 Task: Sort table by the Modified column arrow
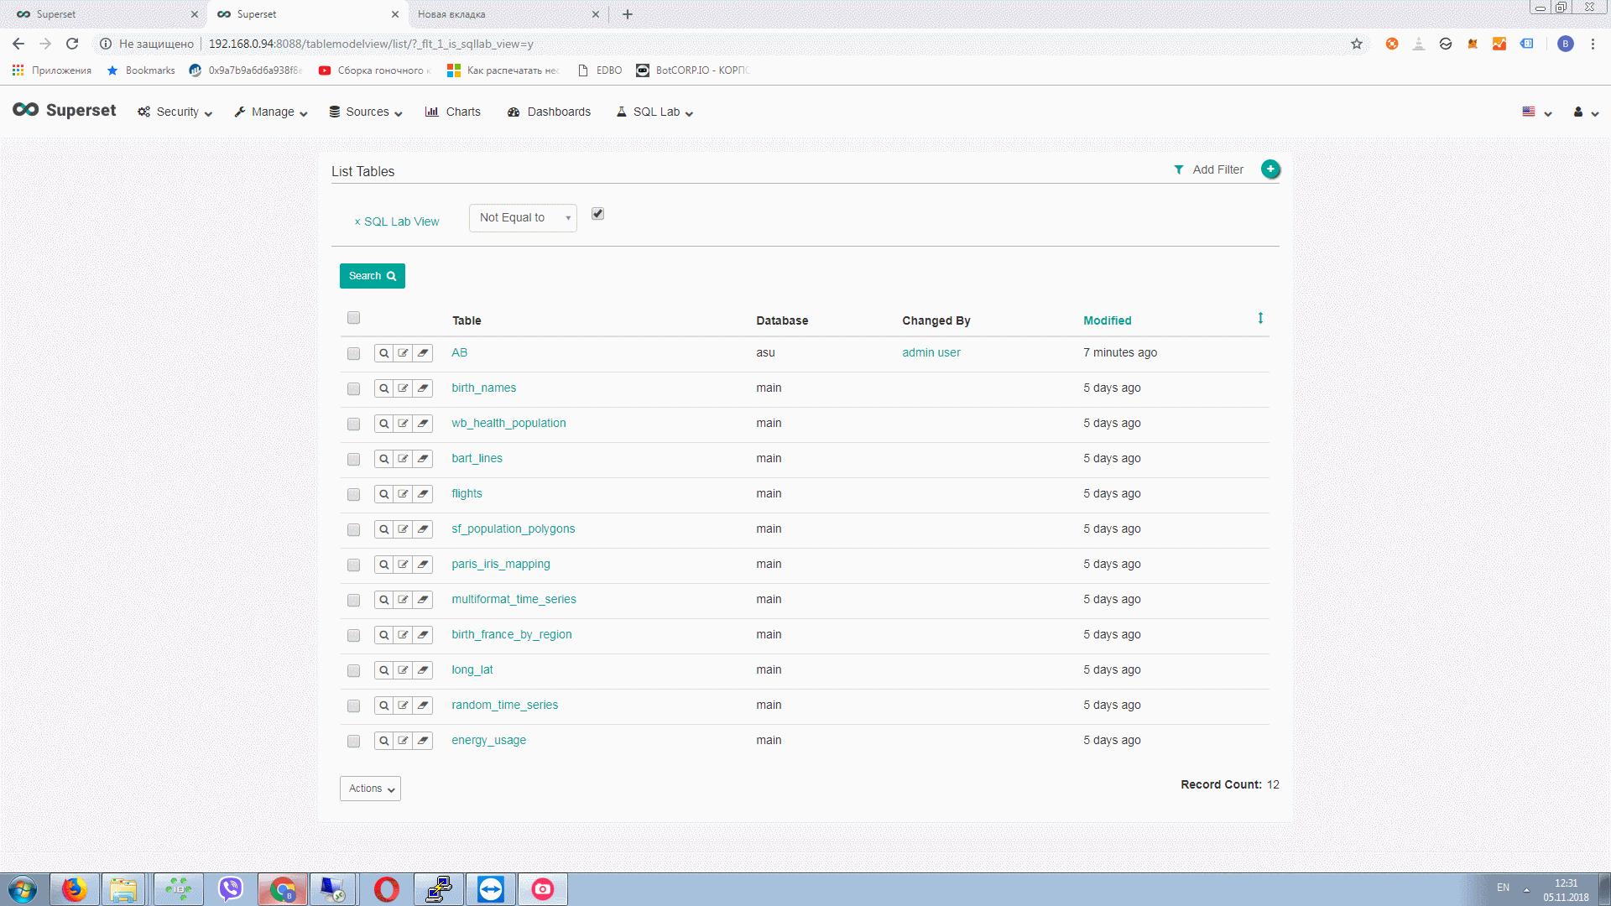click(1261, 318)
